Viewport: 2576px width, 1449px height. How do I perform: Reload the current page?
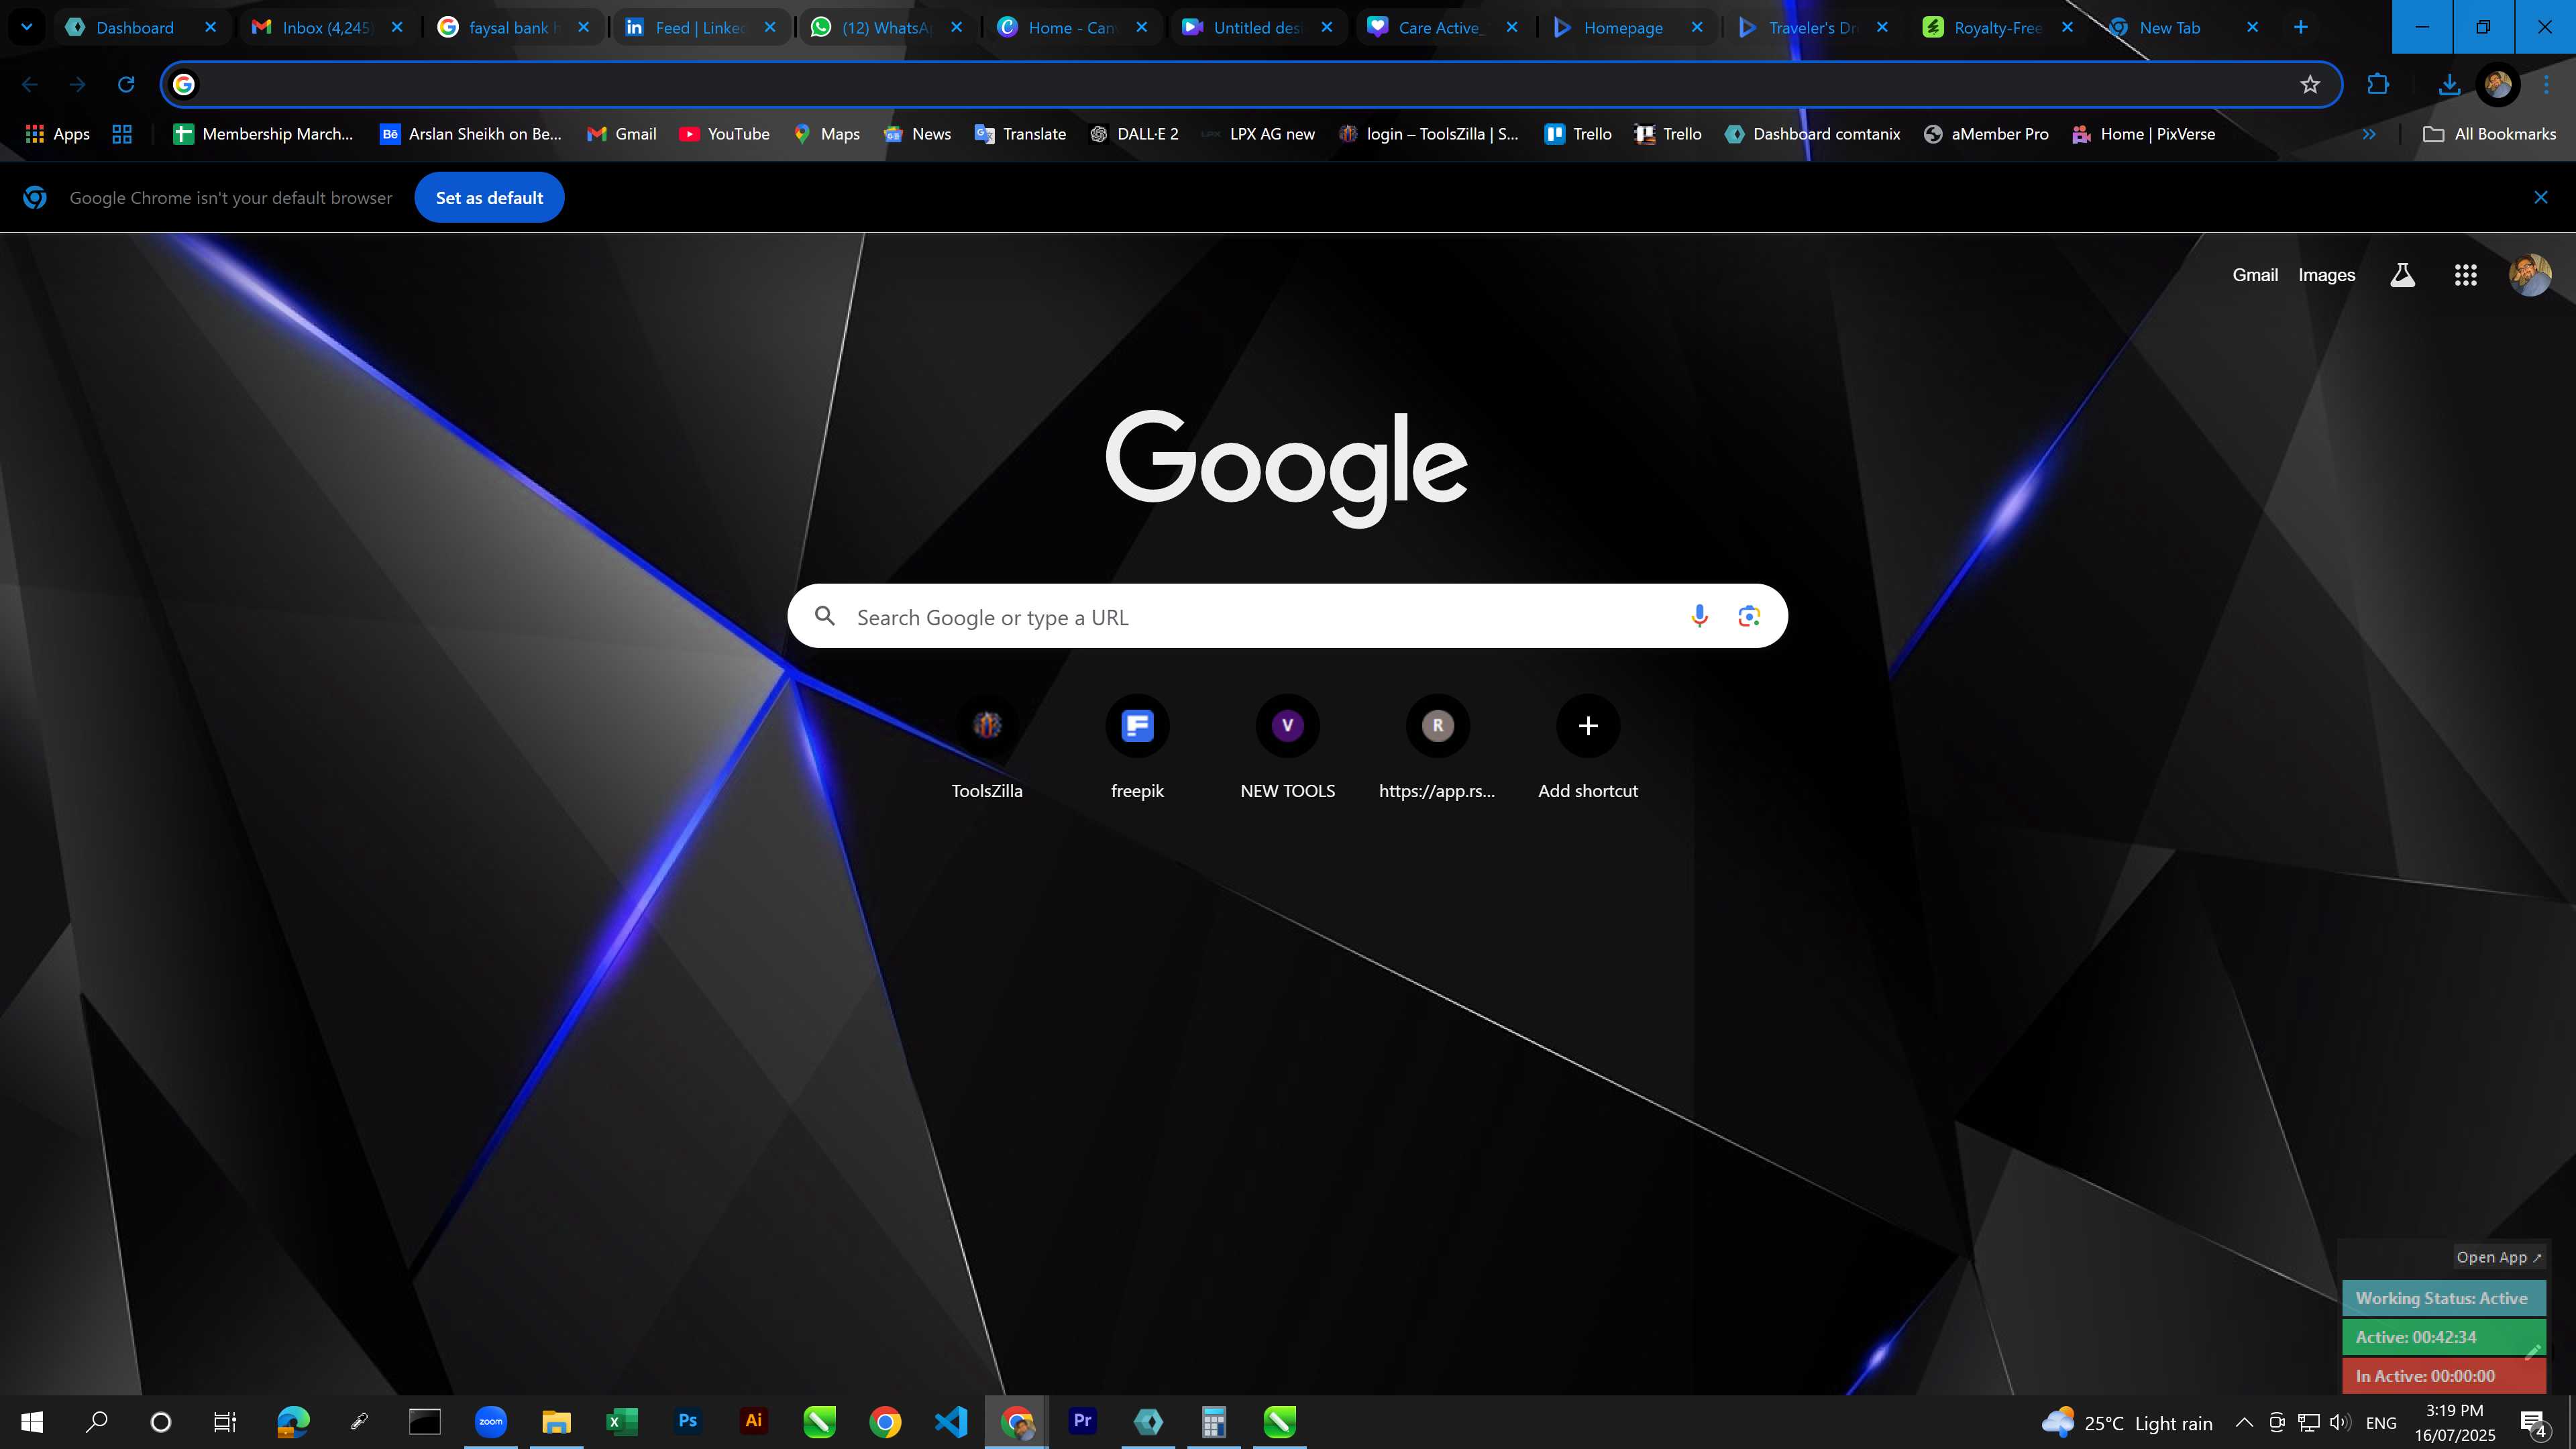tap(126, 84)
